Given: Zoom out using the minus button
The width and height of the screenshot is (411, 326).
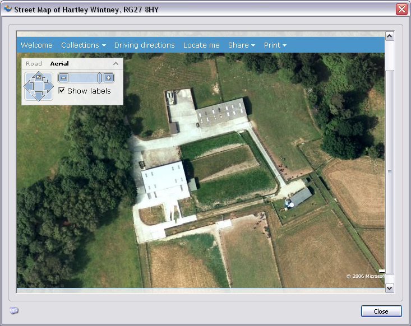Looking at the screenshot, I should 63,78.
